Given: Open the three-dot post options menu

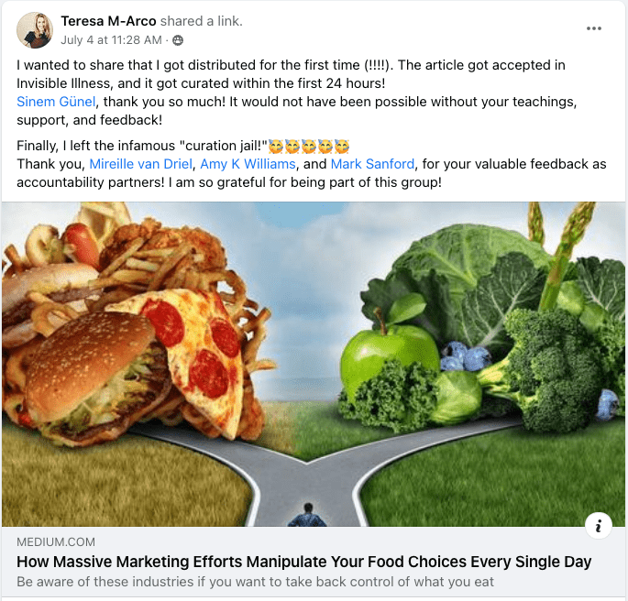Looking at the screenshot, I should [593, 28].
